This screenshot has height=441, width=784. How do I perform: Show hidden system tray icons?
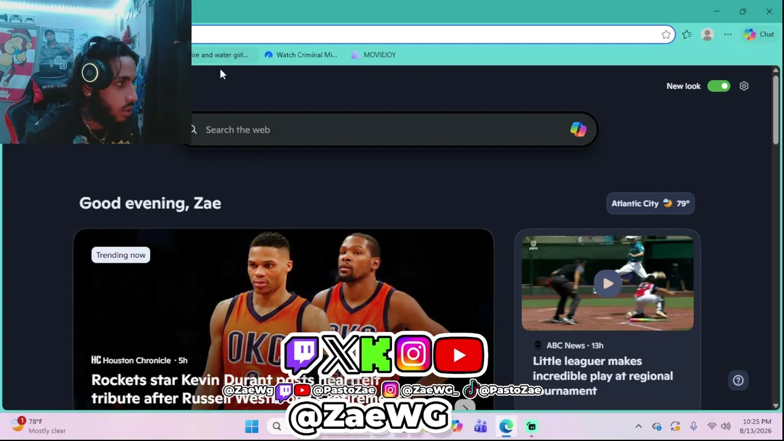(638, 426)
